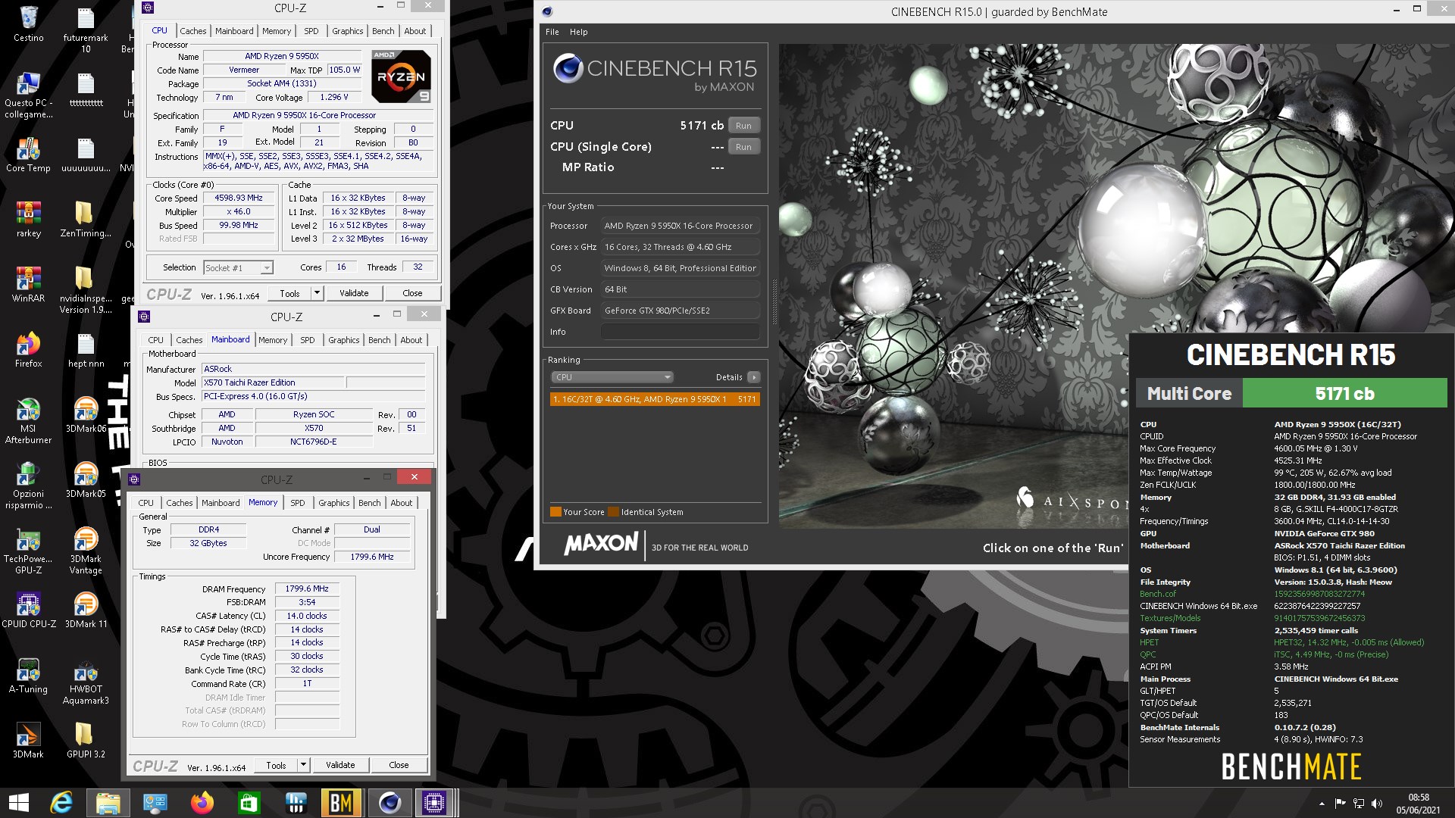Viewport: 1455px width, 818px height.
Task: Run the CPU Single Core test
Action: pos(743,147)
